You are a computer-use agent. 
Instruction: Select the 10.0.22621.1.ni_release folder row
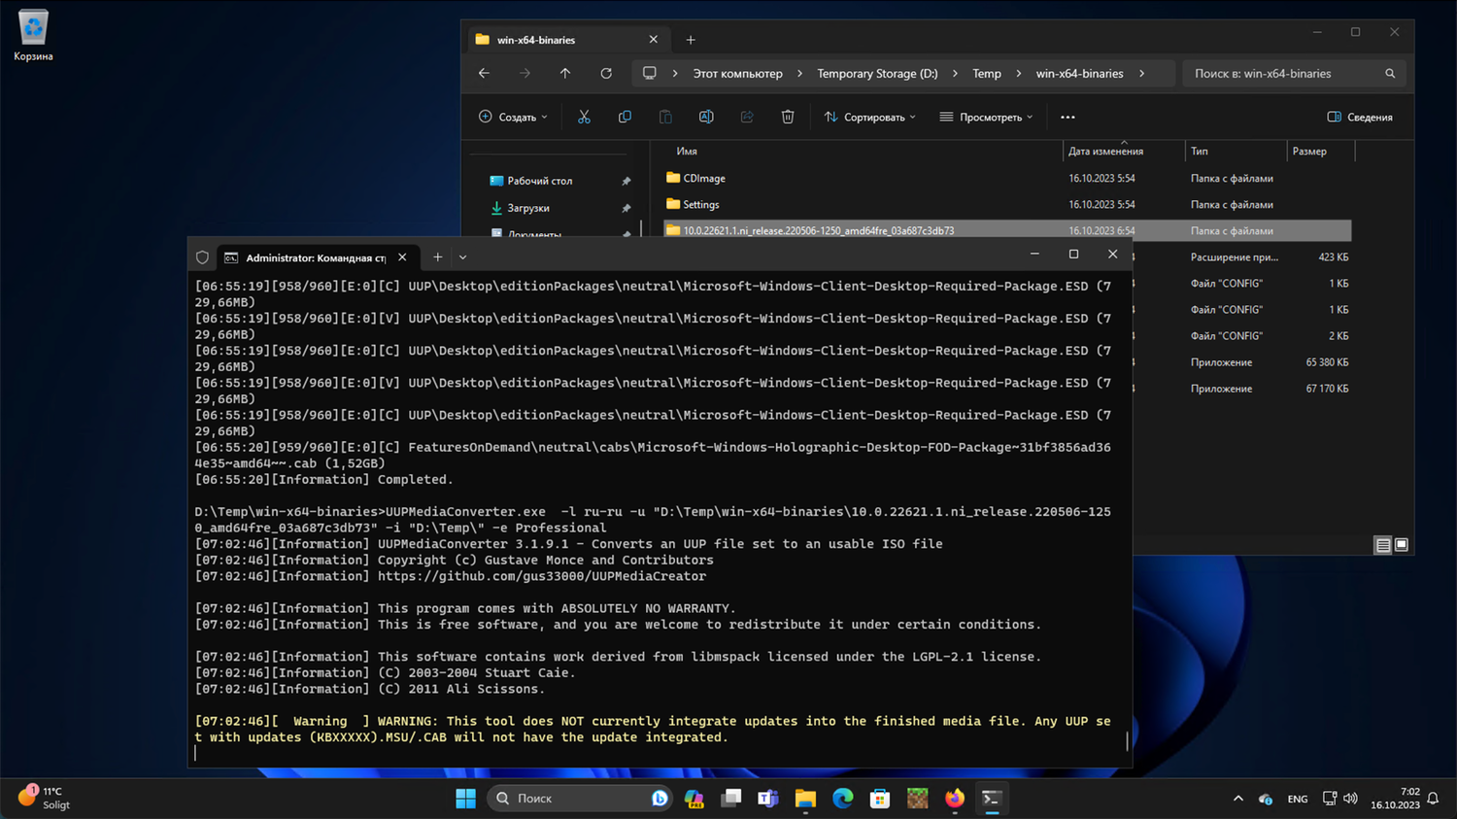[1007, 230]
